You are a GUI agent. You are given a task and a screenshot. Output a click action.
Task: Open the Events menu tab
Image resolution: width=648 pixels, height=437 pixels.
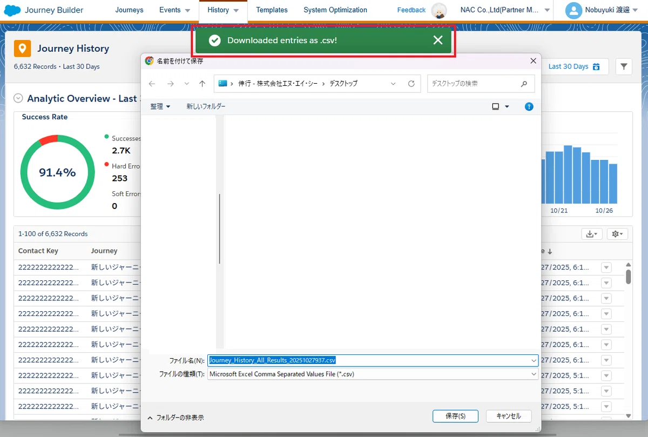[175, 10]
